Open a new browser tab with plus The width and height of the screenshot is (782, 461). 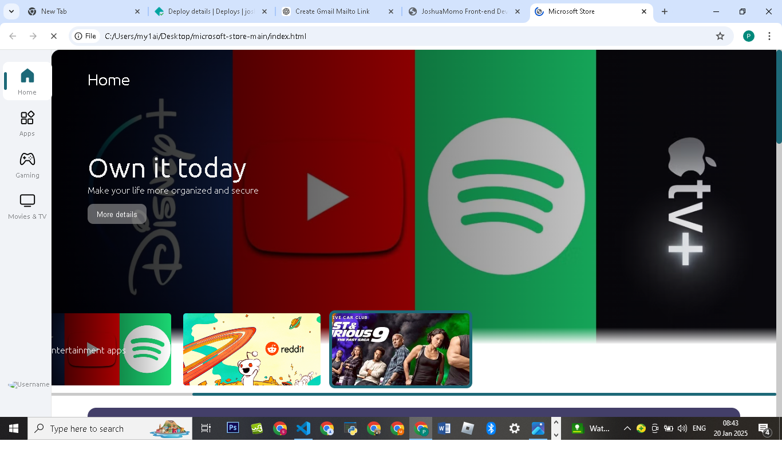pyautogui.click(x=665, y=11)
